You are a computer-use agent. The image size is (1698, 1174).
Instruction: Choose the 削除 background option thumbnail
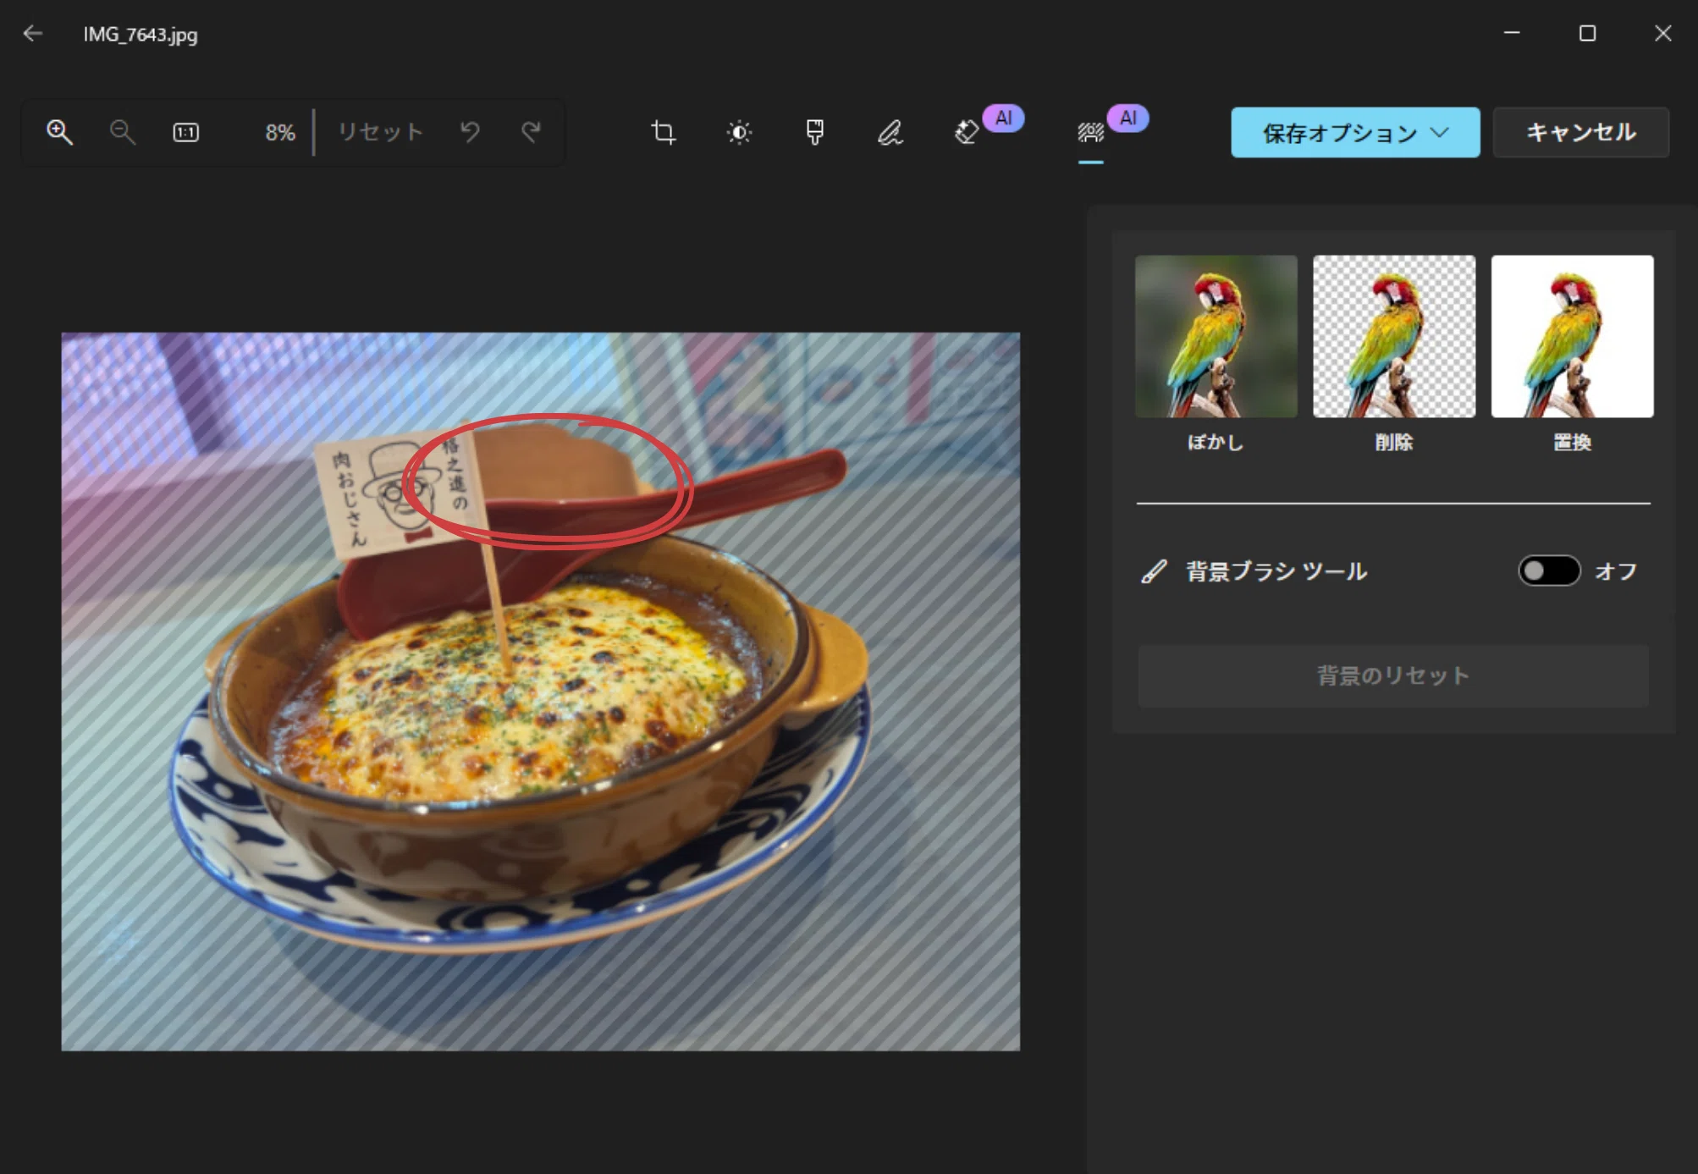tap(1393, 336)
